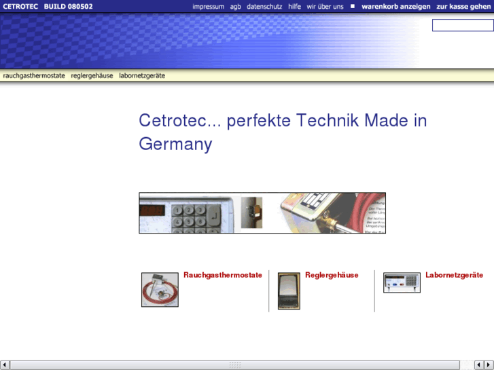The image size is (494, 370).
Task: Visit wir über uns page
Action: coord(325,7)
